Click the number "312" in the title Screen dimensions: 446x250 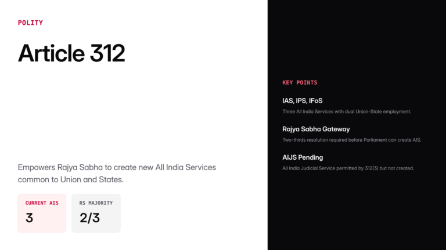pos(107,53)
